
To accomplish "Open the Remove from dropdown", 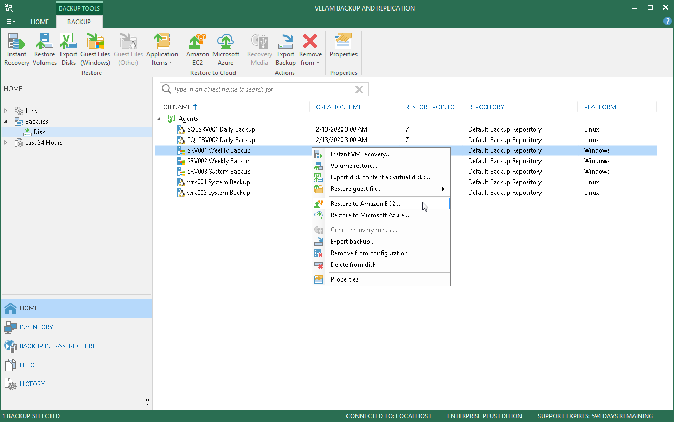I will [310, 49].
